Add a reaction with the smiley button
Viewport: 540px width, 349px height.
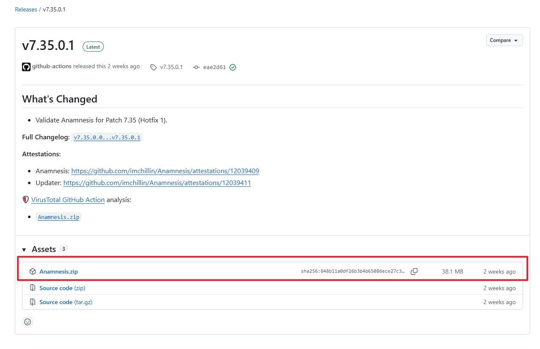click(x=28, y=322)
